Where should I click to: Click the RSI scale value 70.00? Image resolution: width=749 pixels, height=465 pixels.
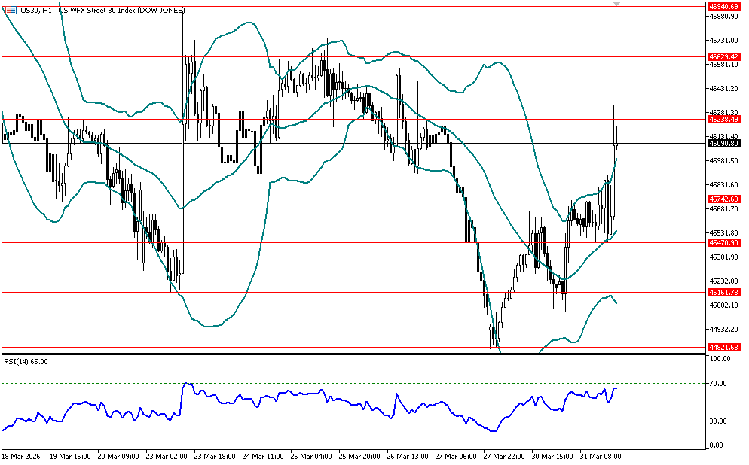(719, 384)
